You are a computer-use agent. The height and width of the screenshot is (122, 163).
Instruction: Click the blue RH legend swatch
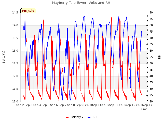click(89, 117)
